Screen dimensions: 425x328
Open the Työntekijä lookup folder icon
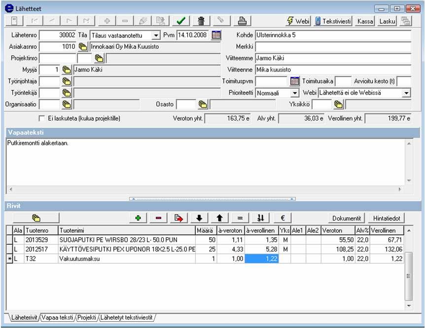pyautogui.click(x=67, y=93)
